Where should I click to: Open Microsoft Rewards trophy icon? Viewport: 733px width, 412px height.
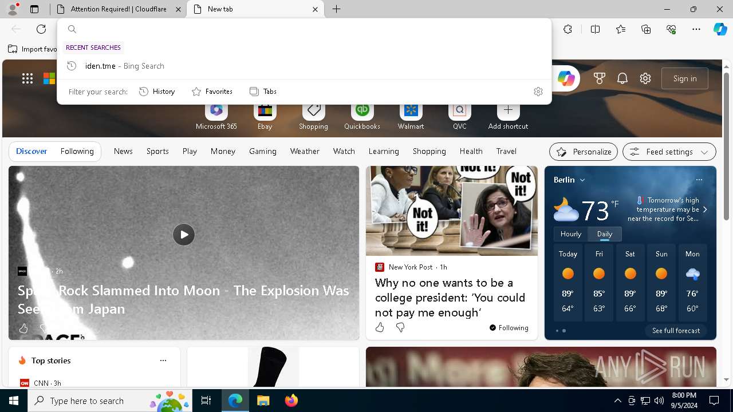click(600, 78)
